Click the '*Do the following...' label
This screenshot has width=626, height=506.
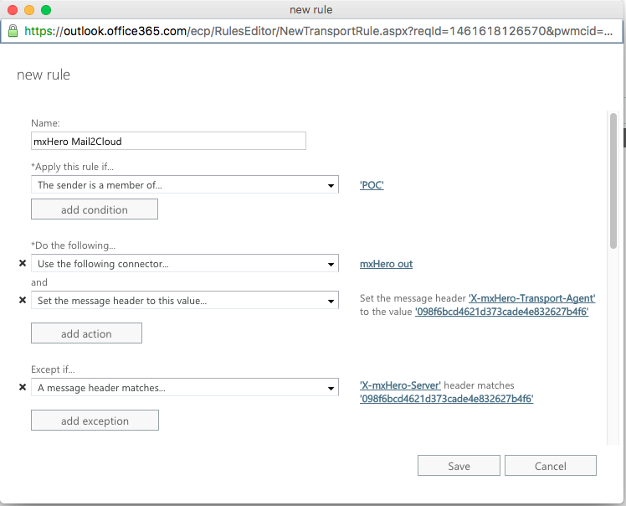74,245
